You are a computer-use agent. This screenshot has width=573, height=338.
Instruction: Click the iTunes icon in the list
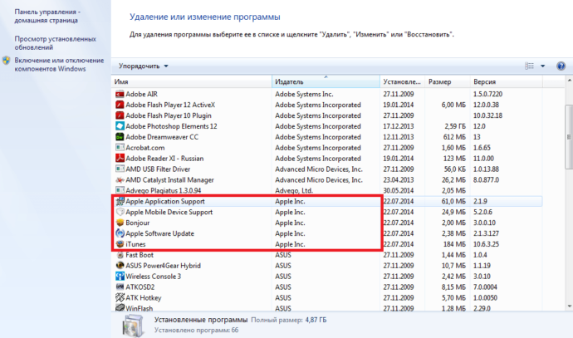[x=120, y=244]
